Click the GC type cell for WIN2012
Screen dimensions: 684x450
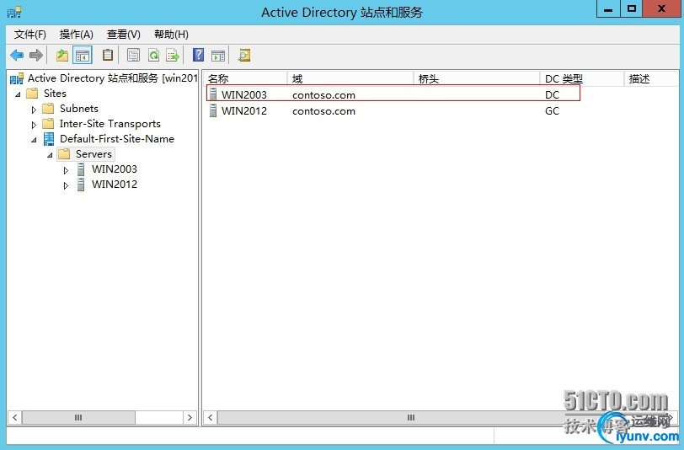pyautogui.click(x=552, y=111)
